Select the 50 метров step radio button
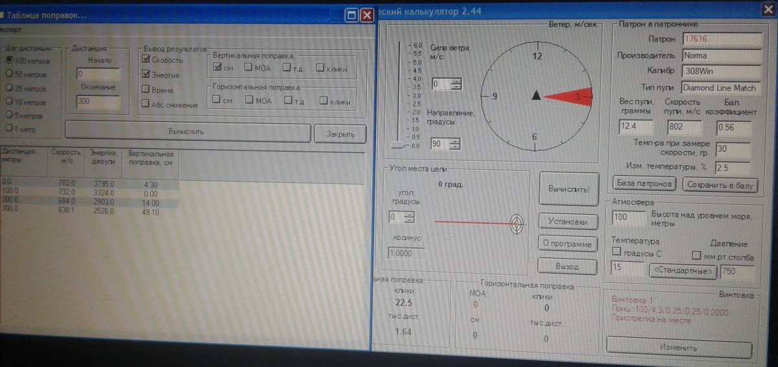 click(x=10, y=74)
